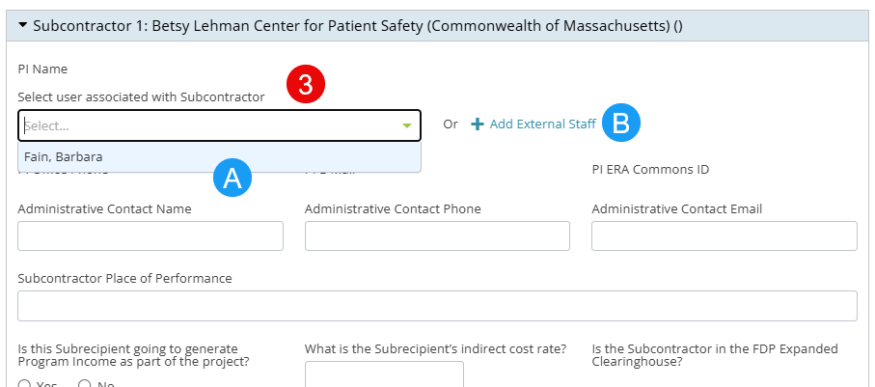Click the Administrative Contact Email field
Viewport: 875px width, 387px height.
725,235
